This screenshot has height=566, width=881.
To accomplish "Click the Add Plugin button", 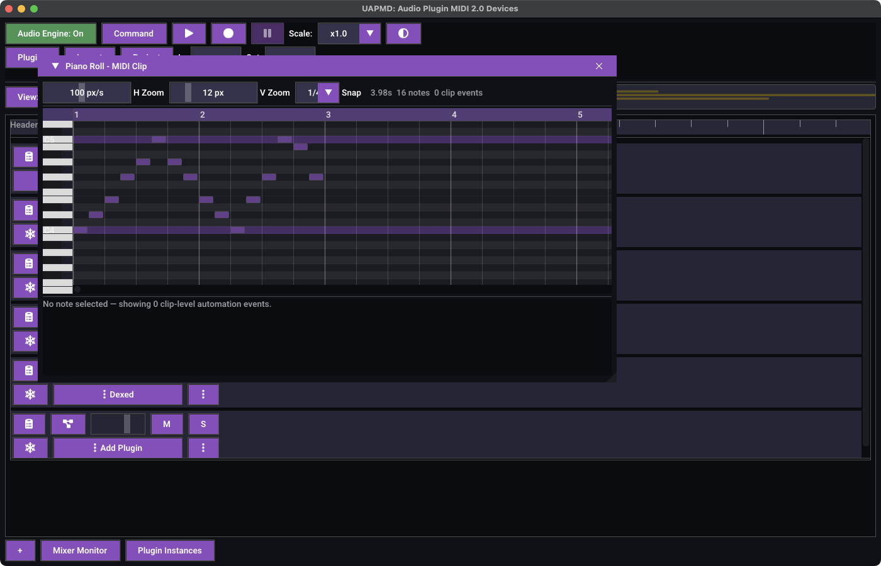I will [118, 448].
